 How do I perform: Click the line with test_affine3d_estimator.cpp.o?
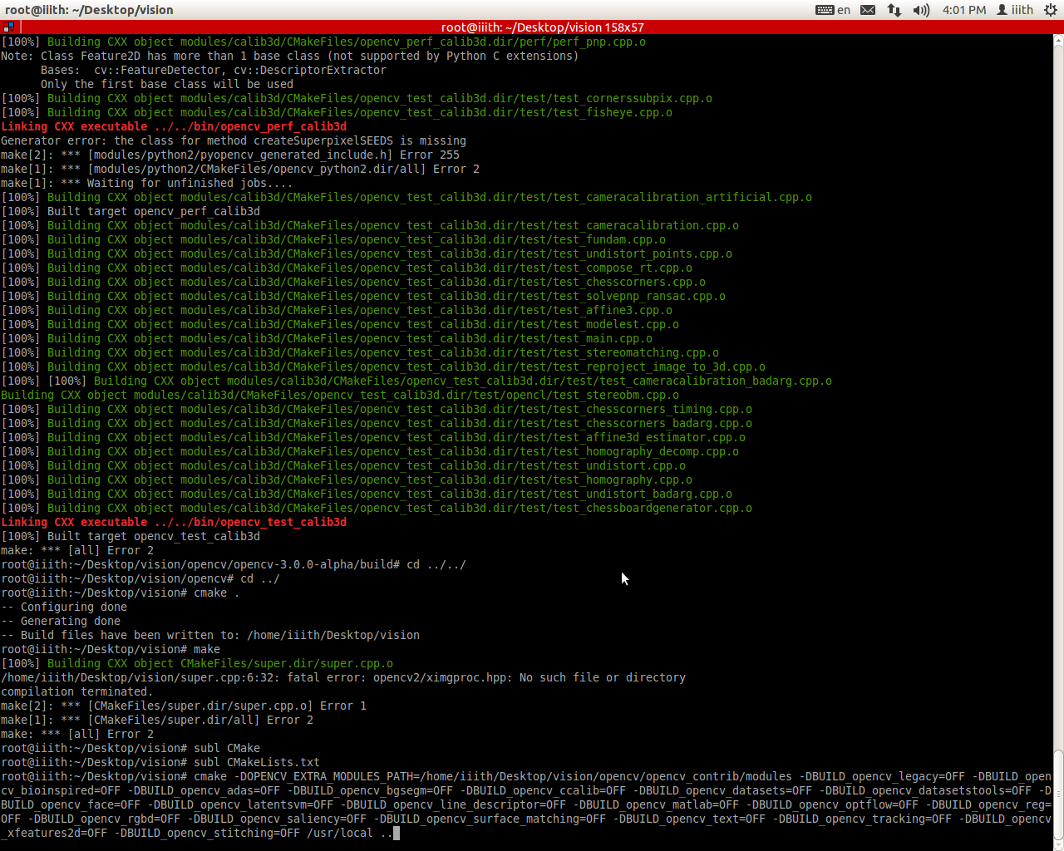373,437
